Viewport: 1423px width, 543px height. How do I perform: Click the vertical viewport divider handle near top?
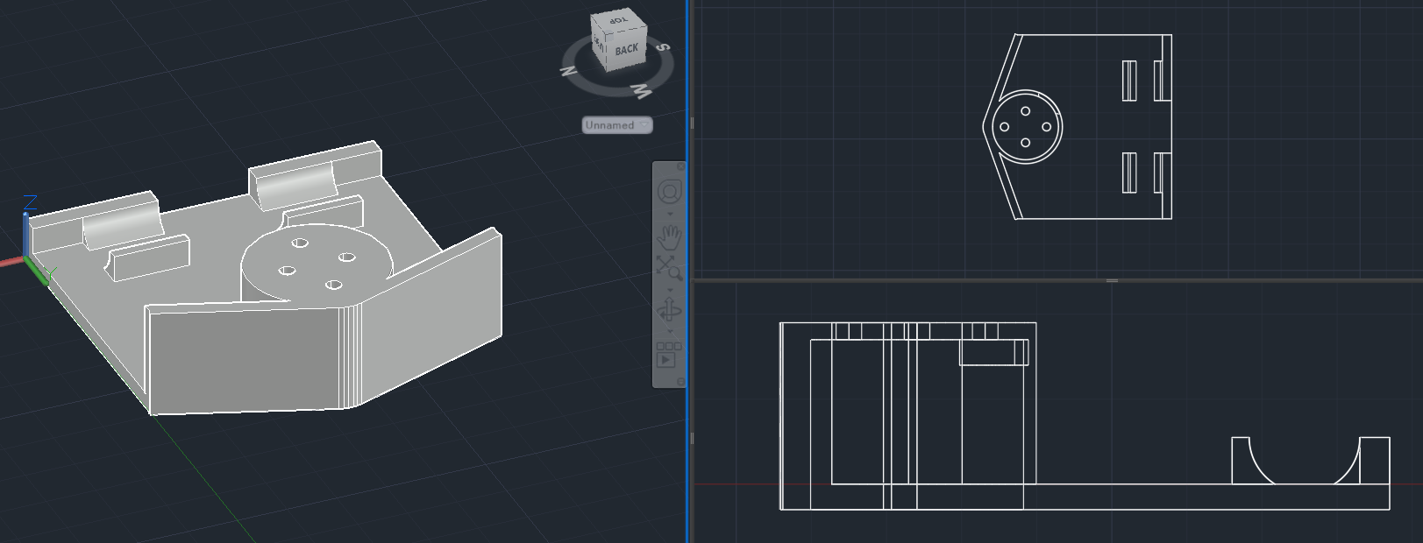(692, 123)
